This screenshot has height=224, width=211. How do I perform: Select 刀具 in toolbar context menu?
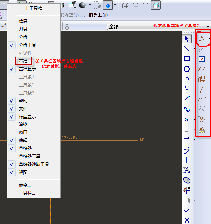pos(23,29)
